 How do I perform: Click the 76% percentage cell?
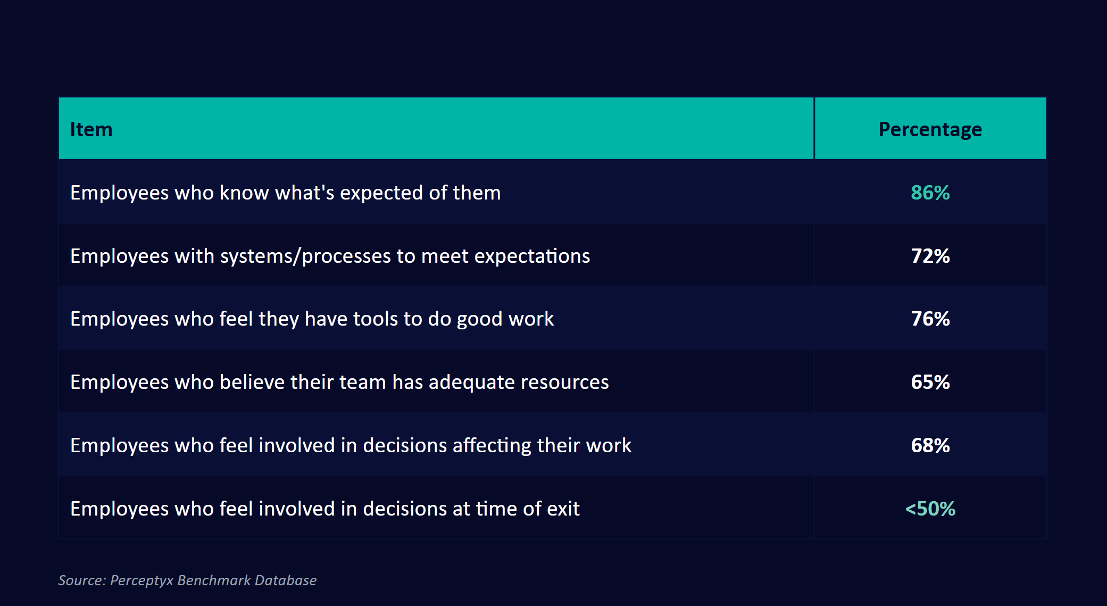[930, 319]
